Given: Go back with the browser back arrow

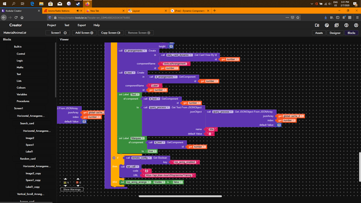Looking at the screenshot, I should pyautogui.click(x=4, y=17).
